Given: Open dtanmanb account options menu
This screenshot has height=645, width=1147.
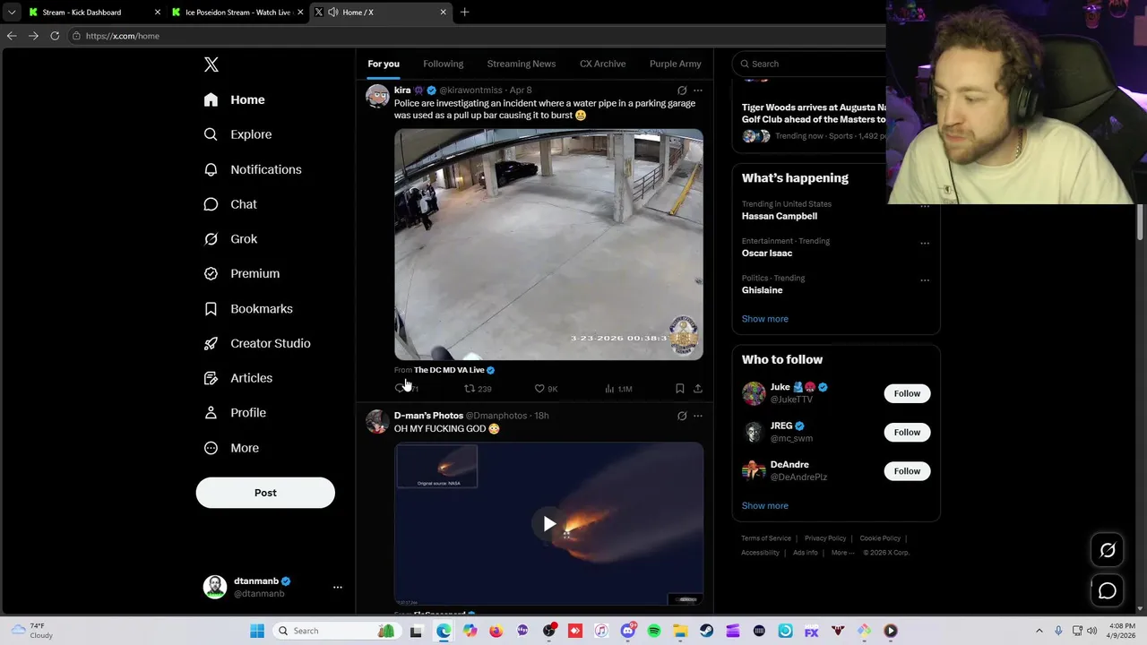Looking at the screenshot, I should [x=338, y=588].
